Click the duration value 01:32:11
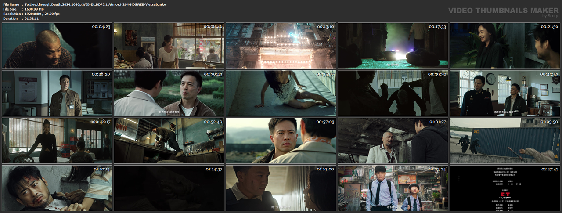 32,18
